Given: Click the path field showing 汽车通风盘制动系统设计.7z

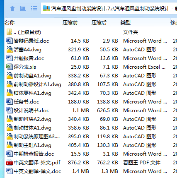Looking at the screenshot, I should tap(109, 9).
